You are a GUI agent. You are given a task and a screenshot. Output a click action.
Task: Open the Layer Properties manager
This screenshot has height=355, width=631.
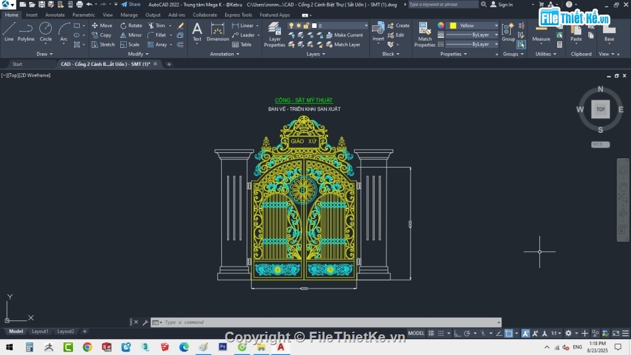pos(274,35)
